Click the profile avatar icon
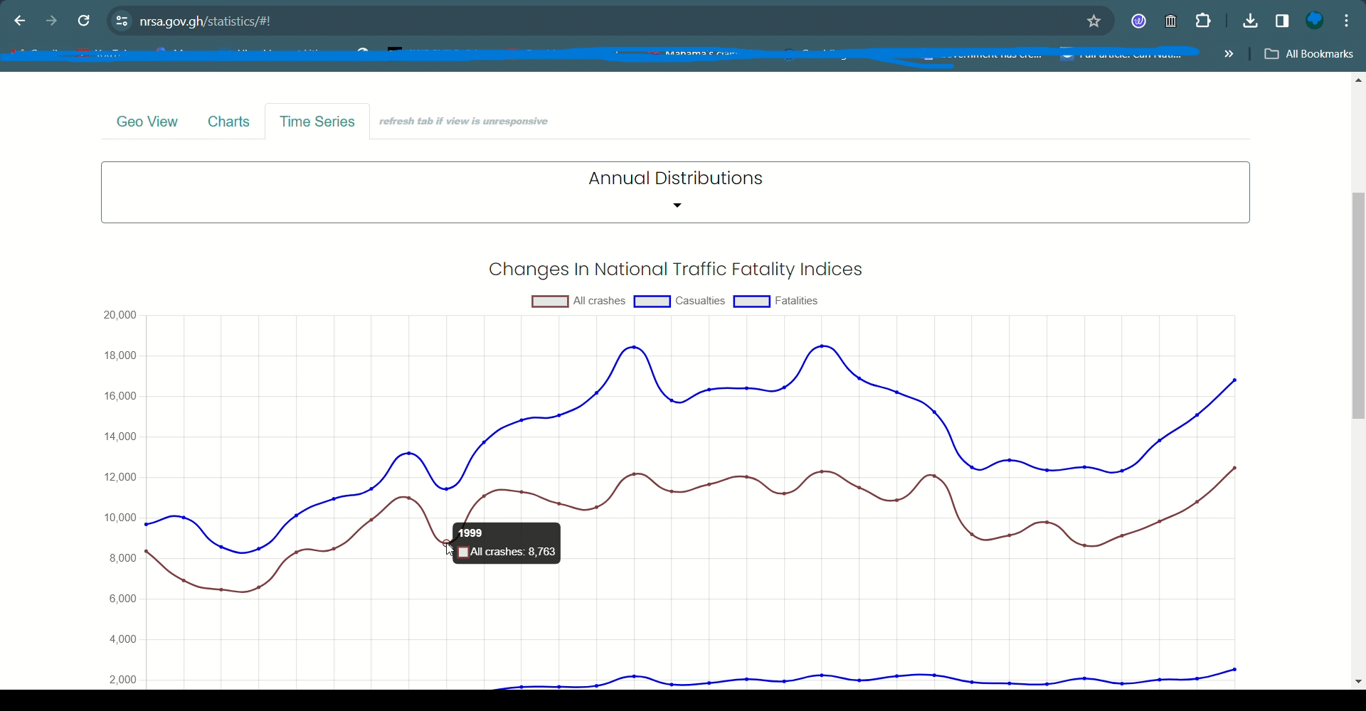The image size is (1366, 711). tap(1315, 21)
